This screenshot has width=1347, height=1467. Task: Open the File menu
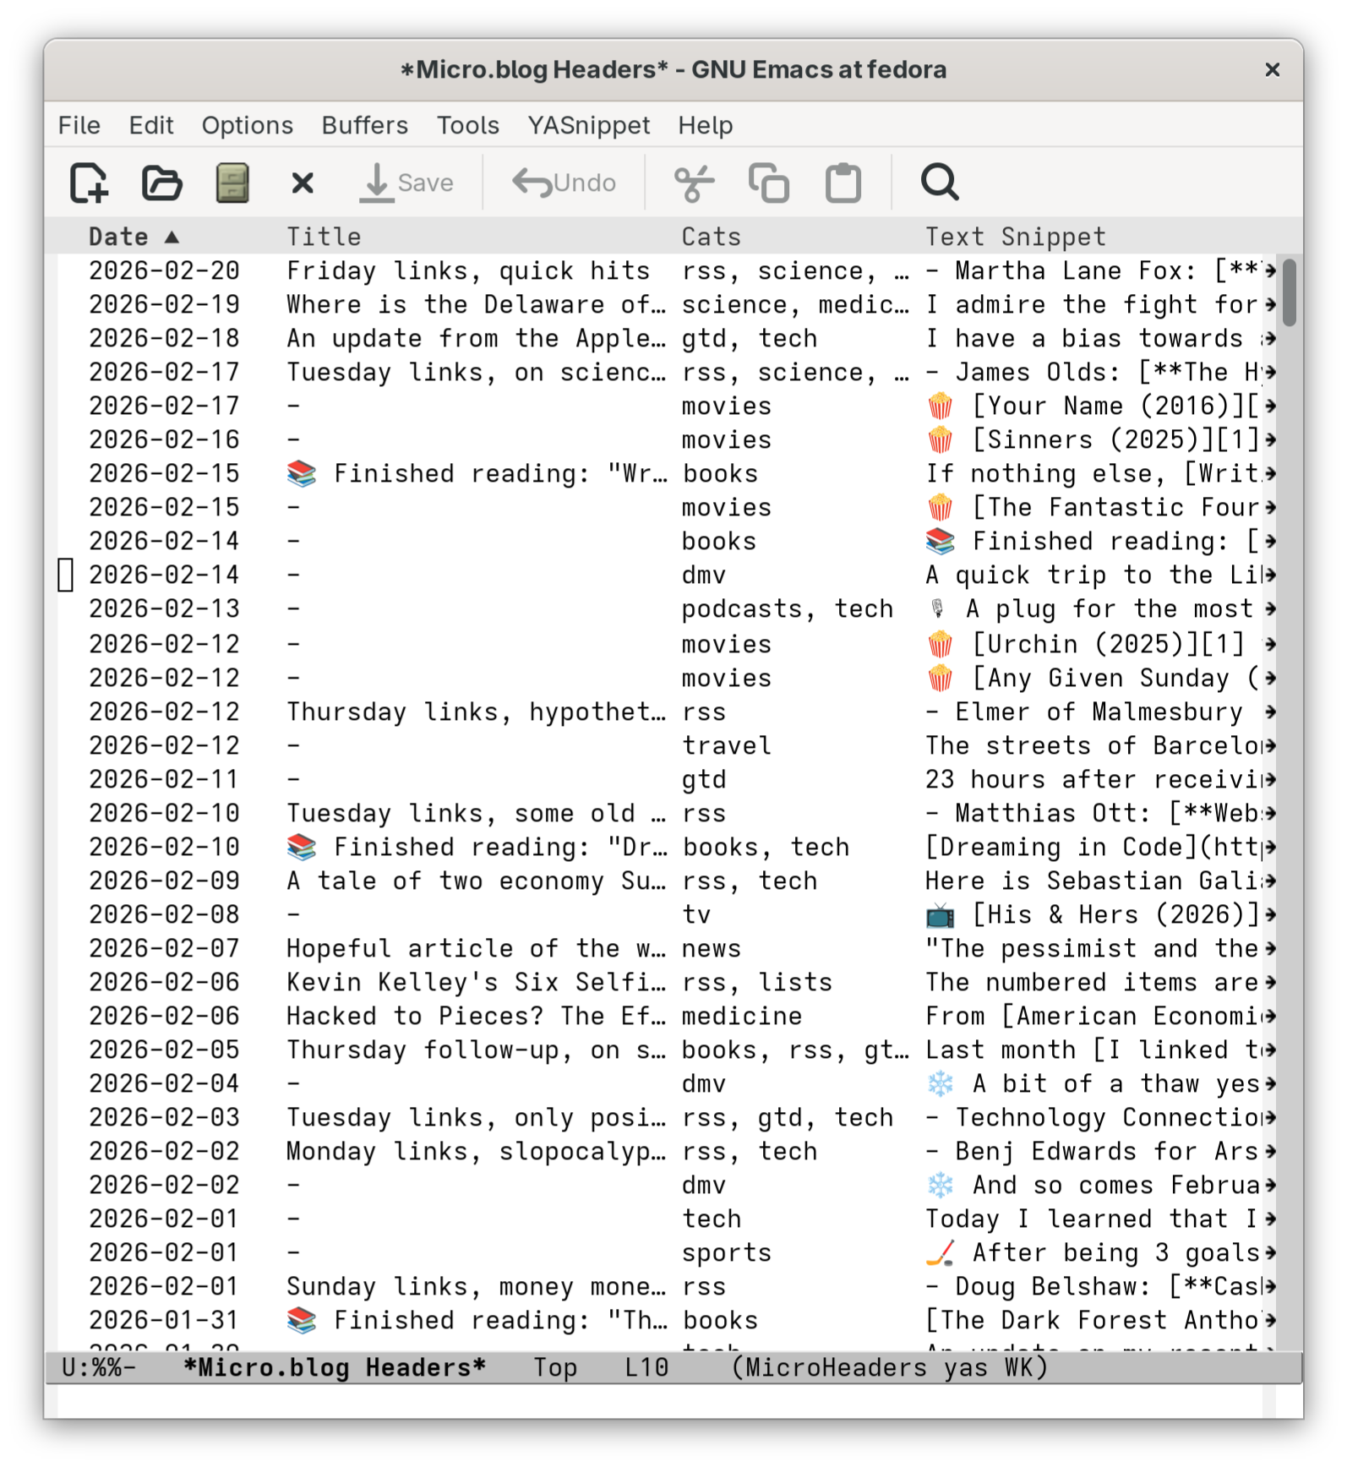pos(79,125)
